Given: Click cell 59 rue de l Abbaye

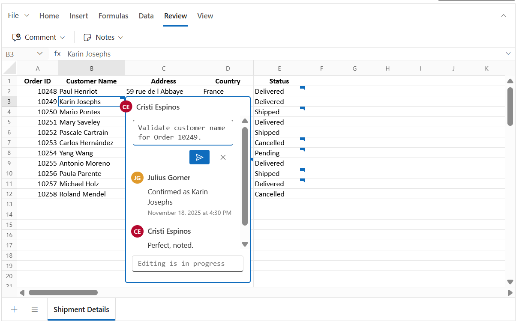Looking at the screenshot, I should tap(163, 91).
